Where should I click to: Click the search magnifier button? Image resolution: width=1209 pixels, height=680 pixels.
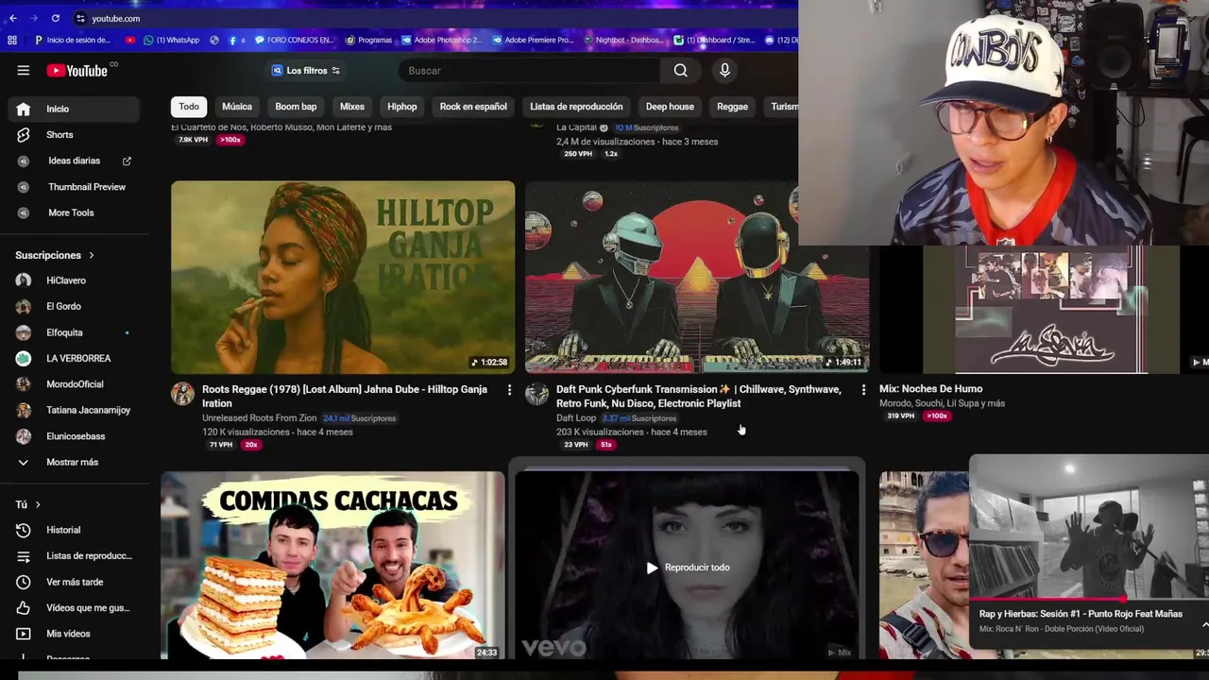pyautogui.click(x=680, y=70)
